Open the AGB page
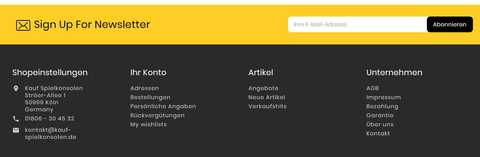Image resolution: width=480 pixels, height=157 pixels. tap(373, 88)
